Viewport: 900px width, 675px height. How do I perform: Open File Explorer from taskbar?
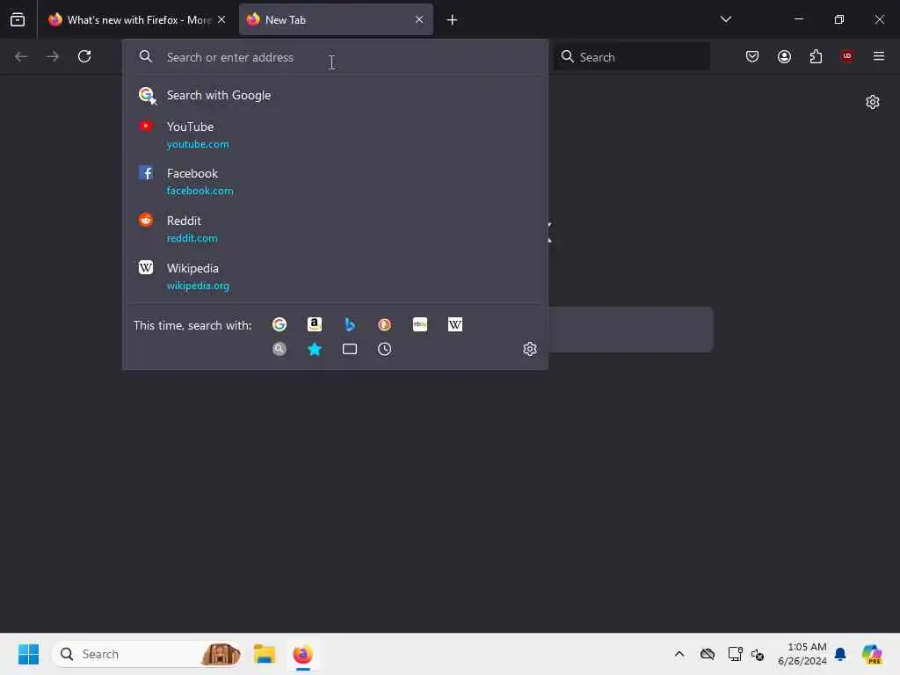tap(265, 654)
